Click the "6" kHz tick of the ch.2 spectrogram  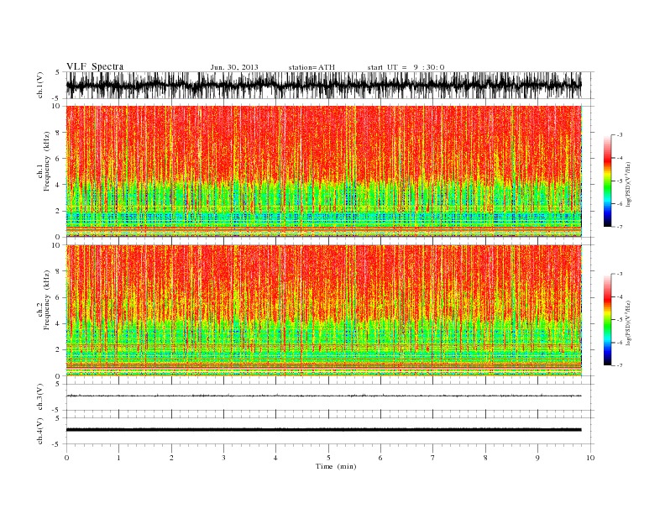pos(58,297)
